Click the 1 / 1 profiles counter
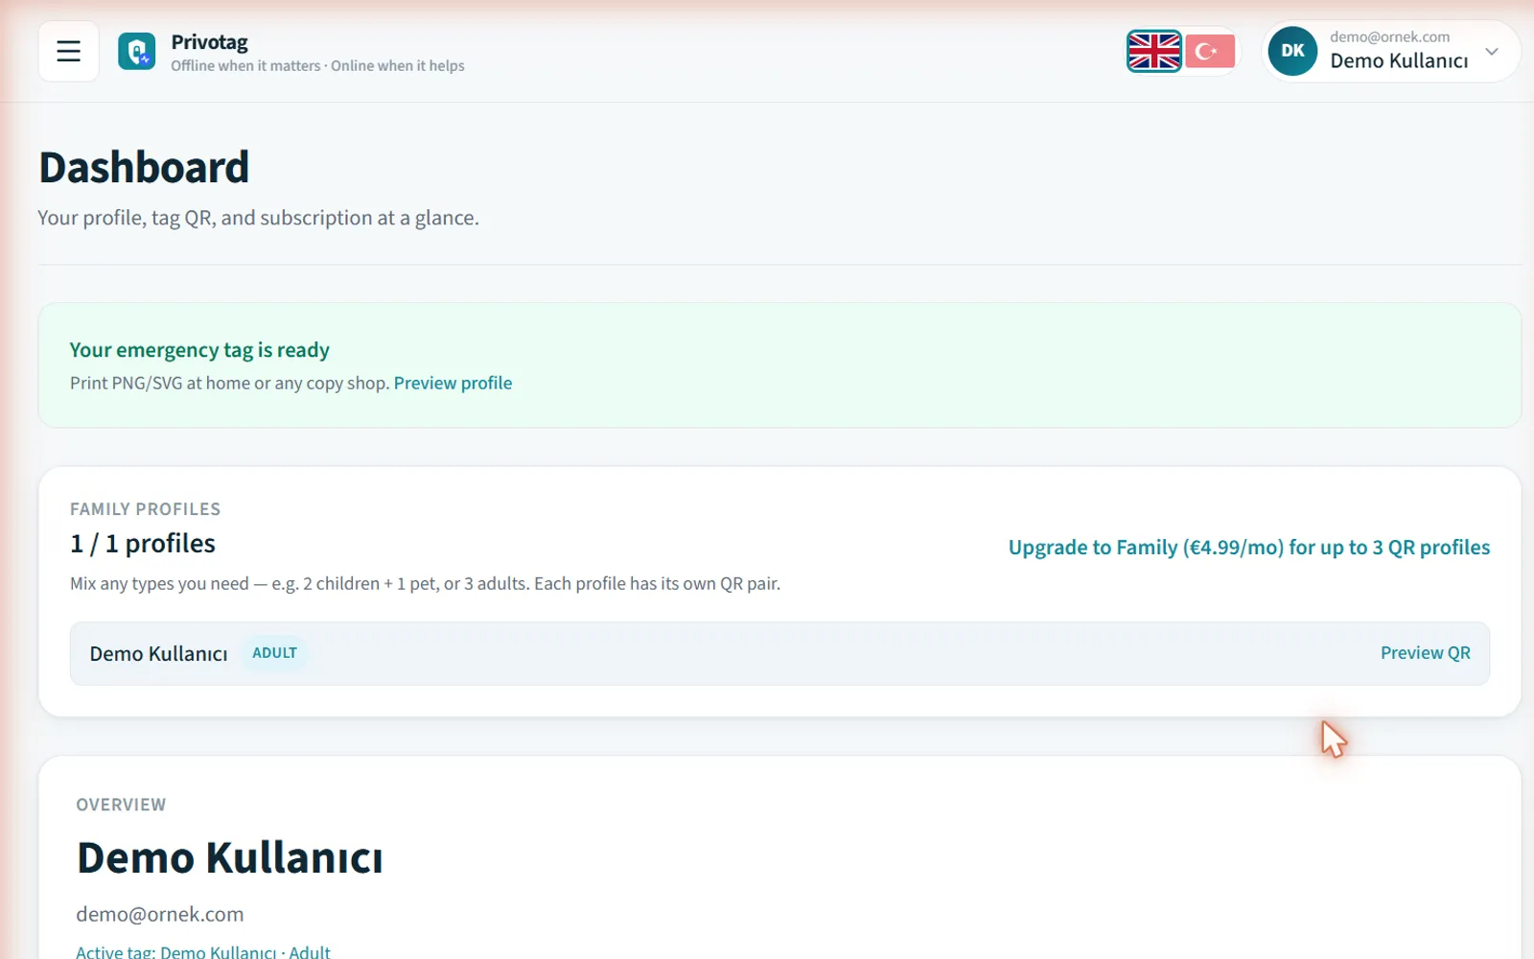Image resolution: width=1534 pixels, height=959 pixels. click(143, 544)
